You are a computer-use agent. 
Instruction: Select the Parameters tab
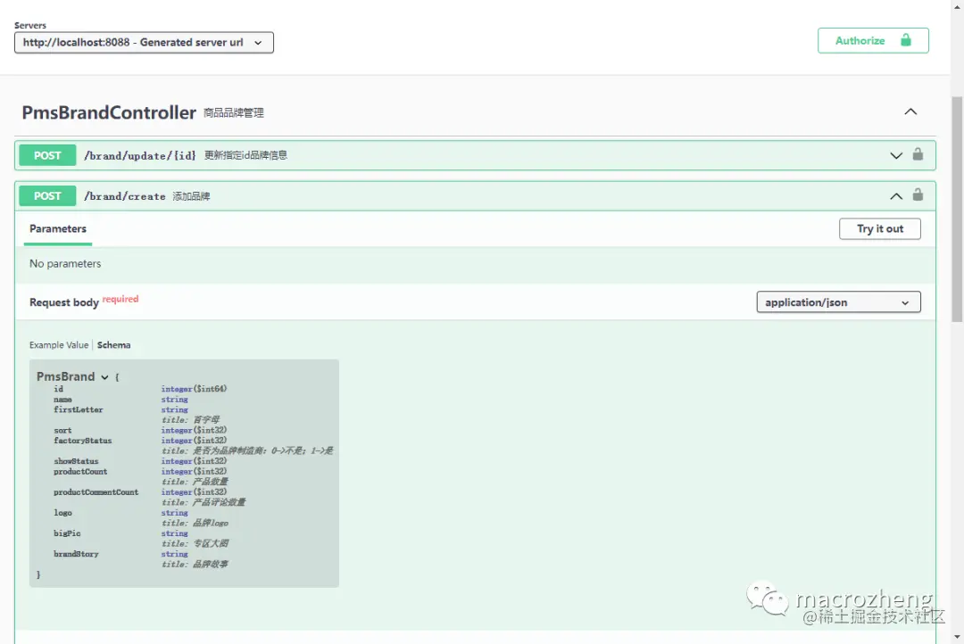(x=57, y=228)
